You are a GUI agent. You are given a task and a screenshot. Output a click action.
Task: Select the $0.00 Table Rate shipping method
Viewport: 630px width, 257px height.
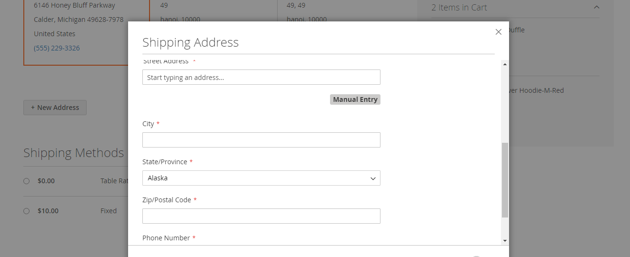click(x=27, y=181)
